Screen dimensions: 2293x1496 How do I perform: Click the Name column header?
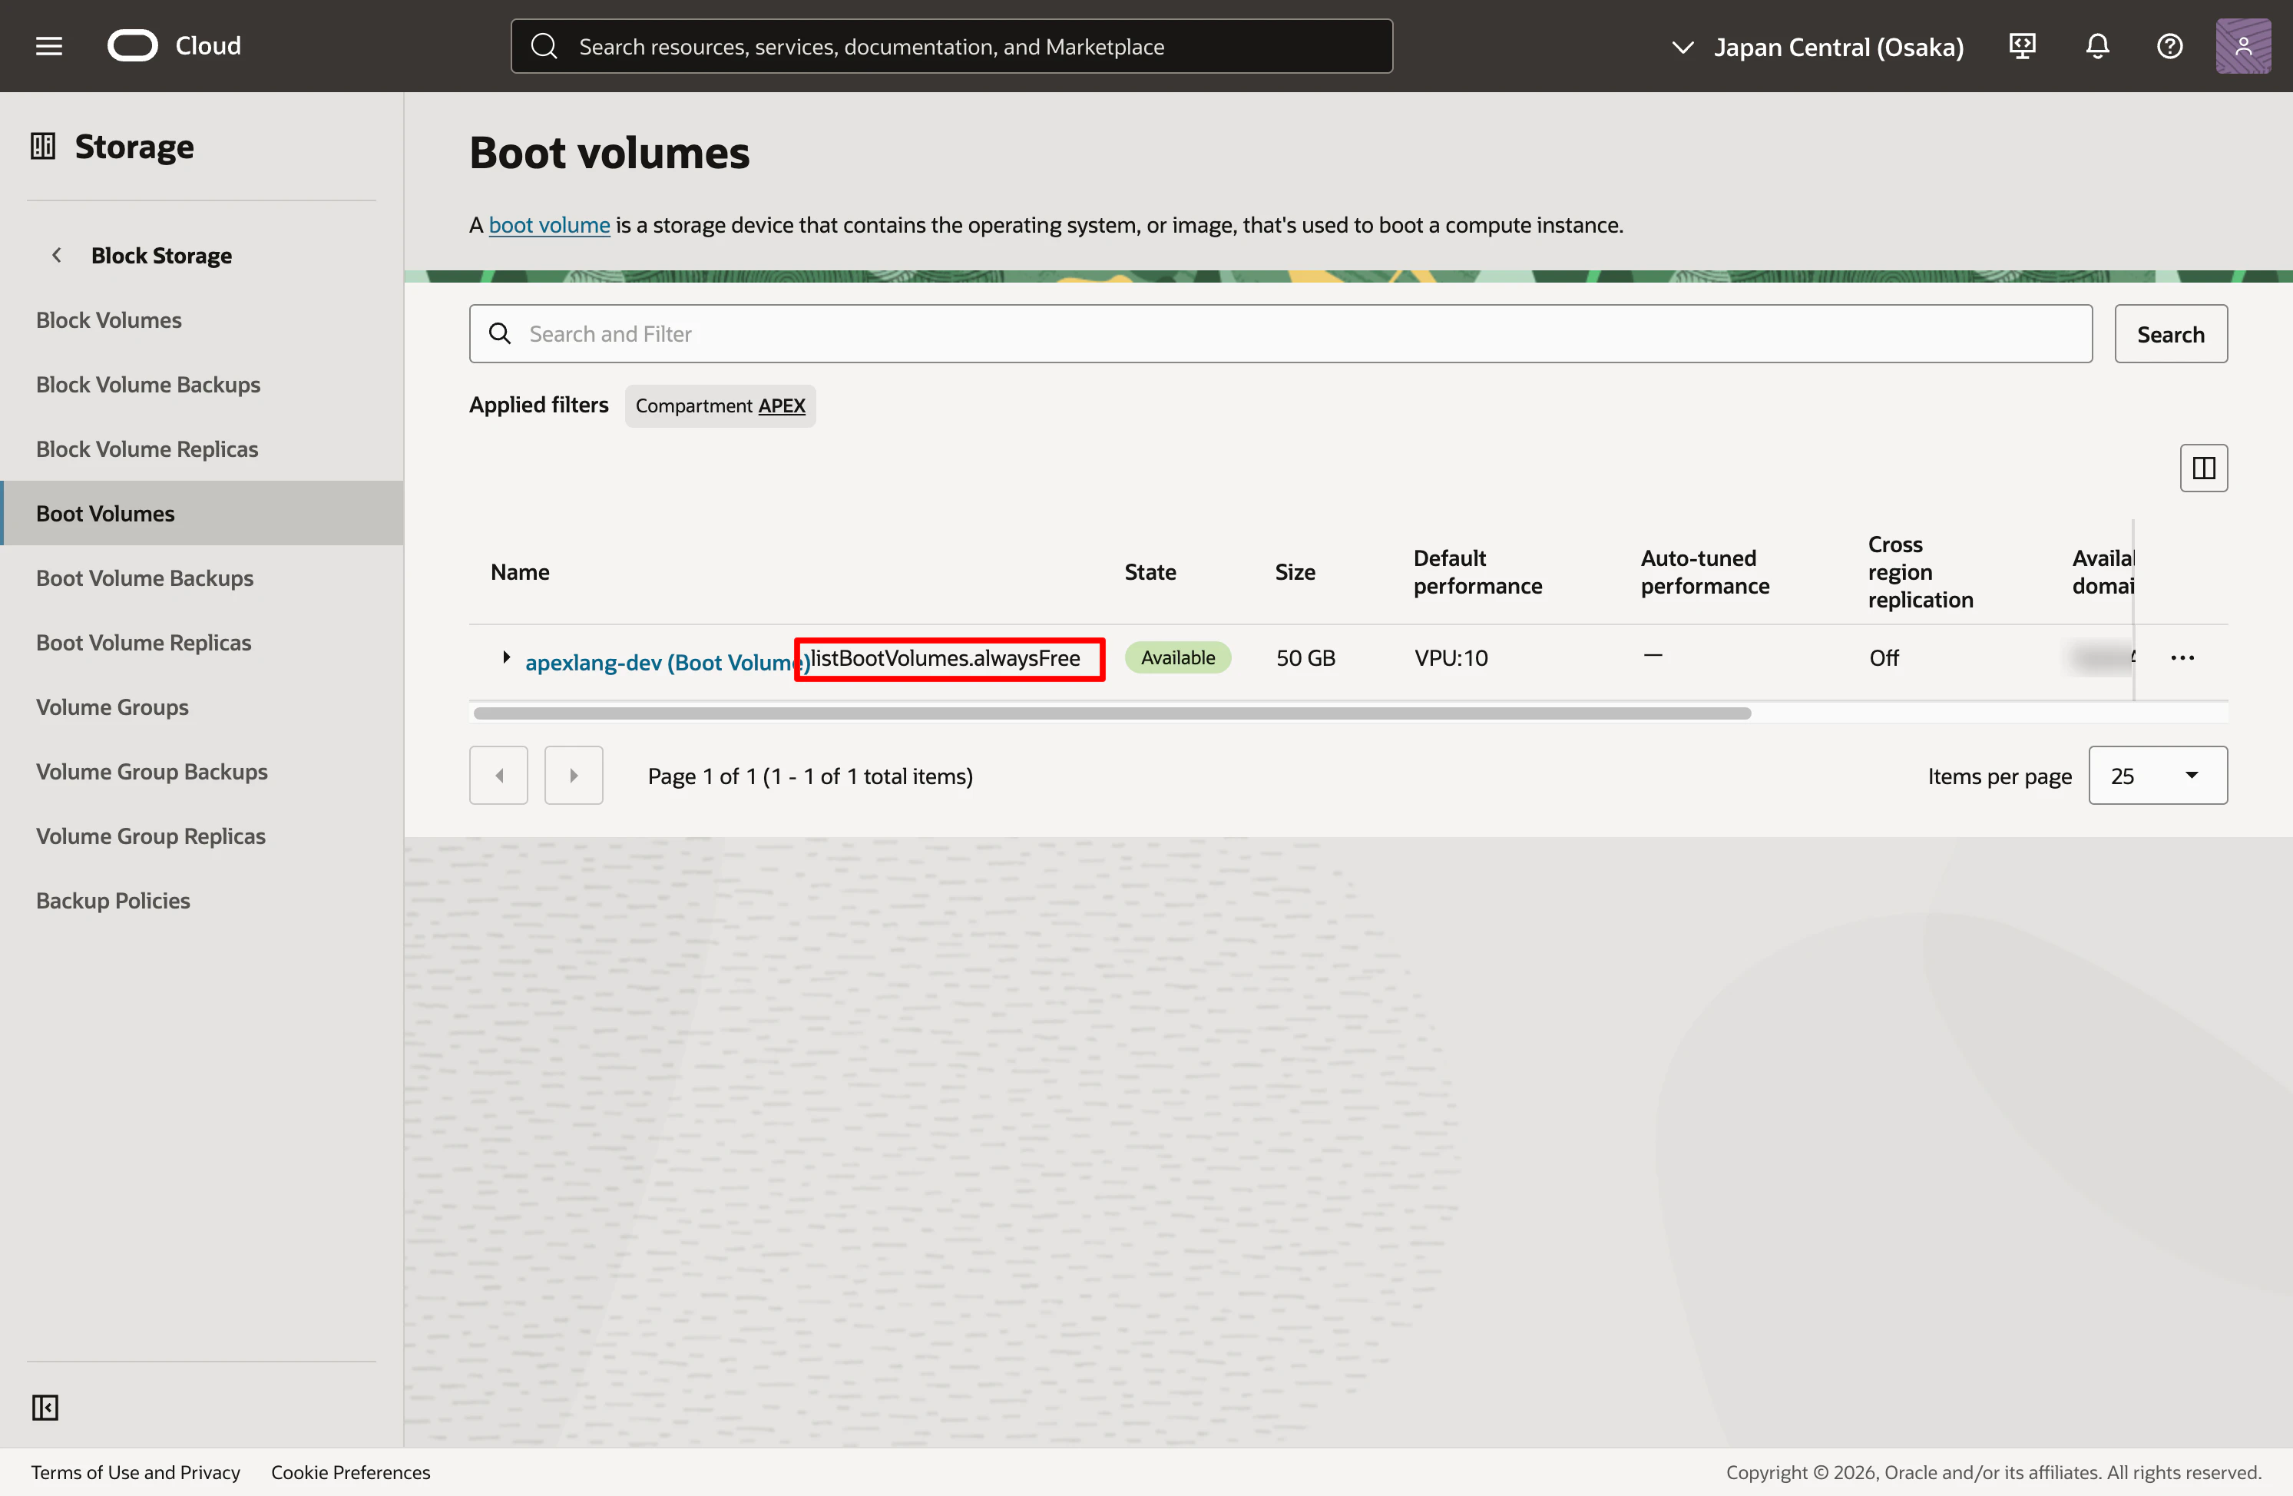click(520, 572)
